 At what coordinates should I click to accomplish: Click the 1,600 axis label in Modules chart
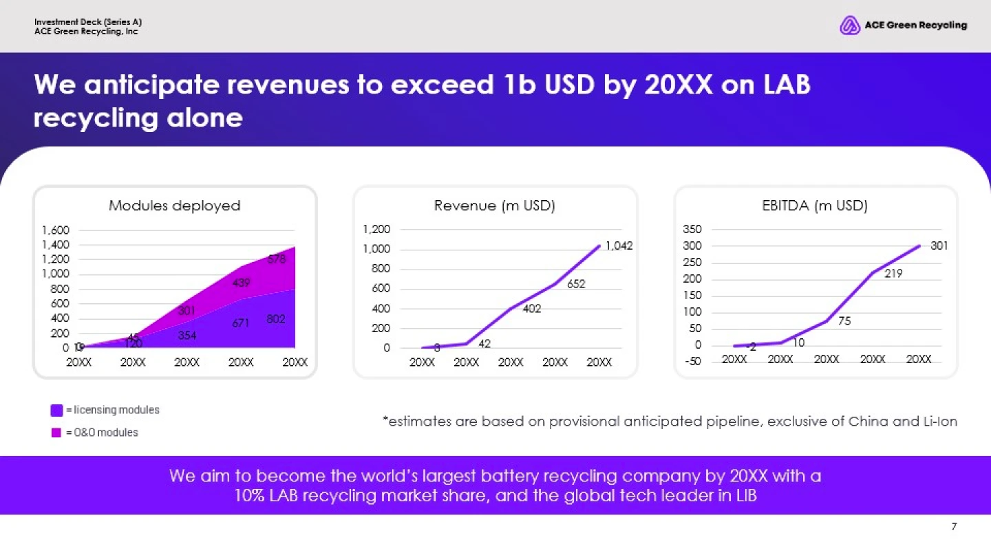coord(56,231)
